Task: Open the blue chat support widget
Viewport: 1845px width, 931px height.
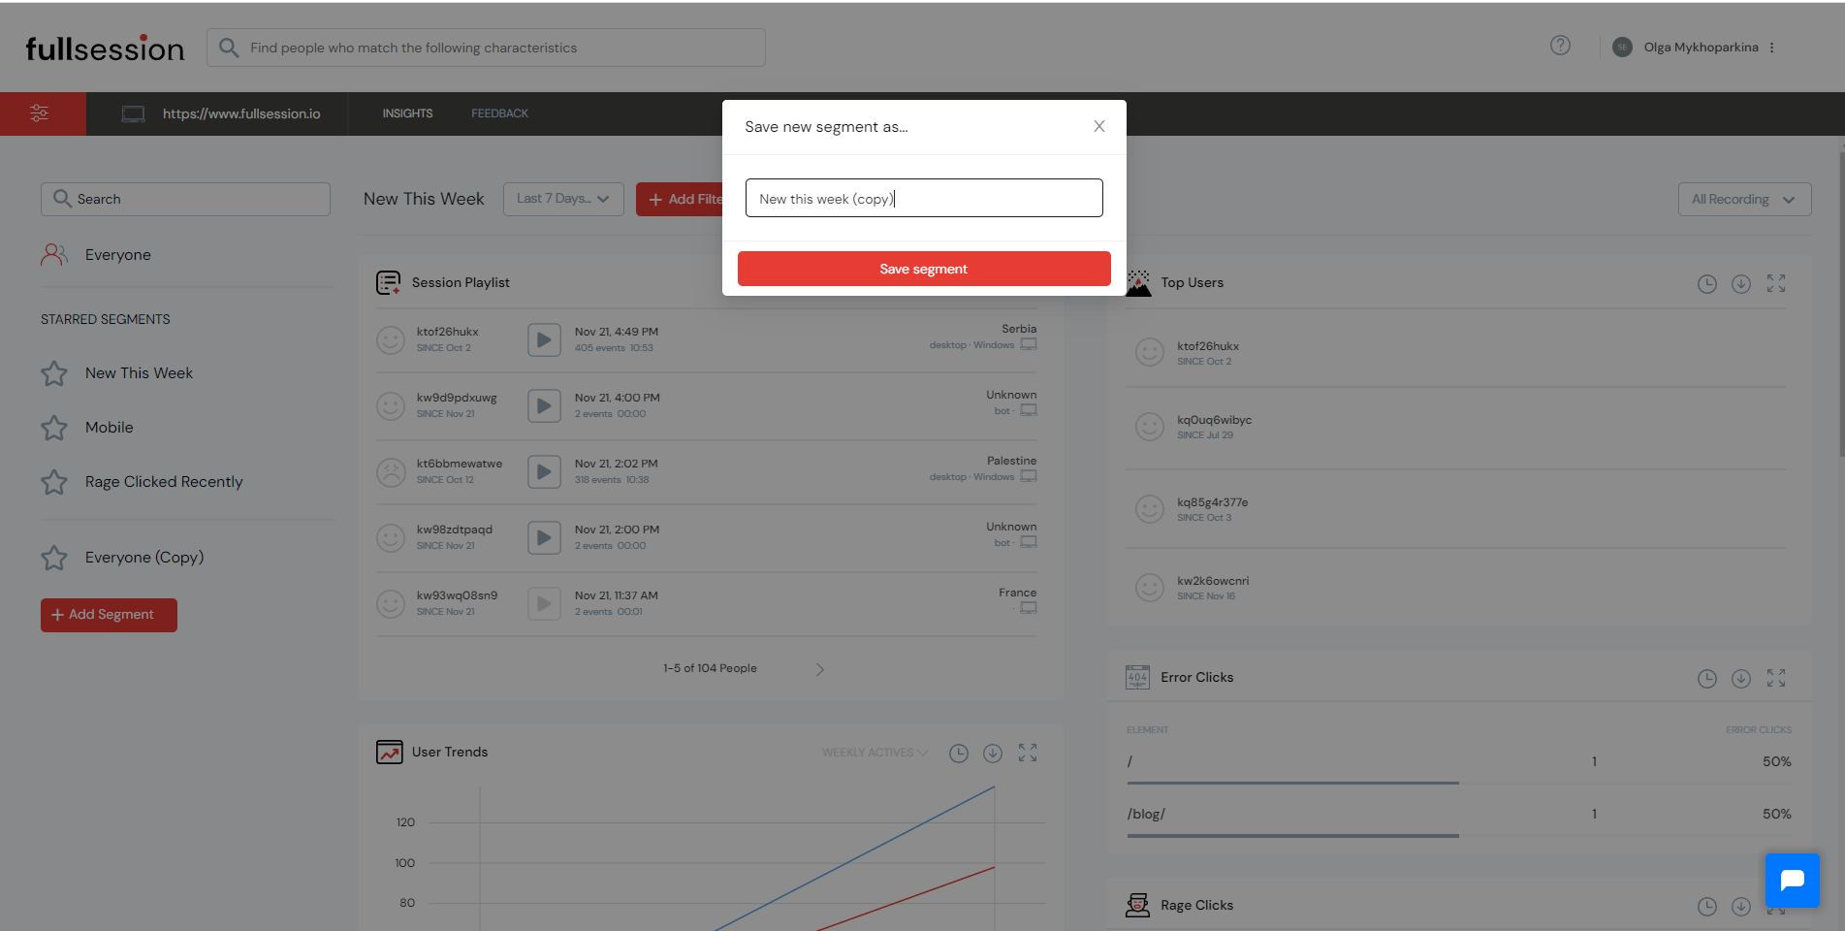Action: pos(1793,880)
